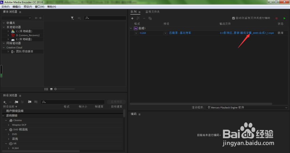Click the new preset plus icon
The height and width of the screenshot is (153, 290).
tap(5, 102)
